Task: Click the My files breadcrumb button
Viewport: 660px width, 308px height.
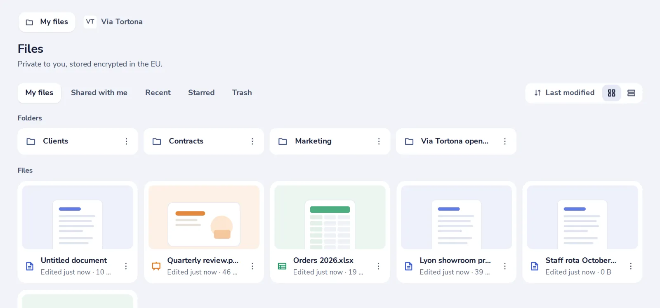Action: coord(47,22)
